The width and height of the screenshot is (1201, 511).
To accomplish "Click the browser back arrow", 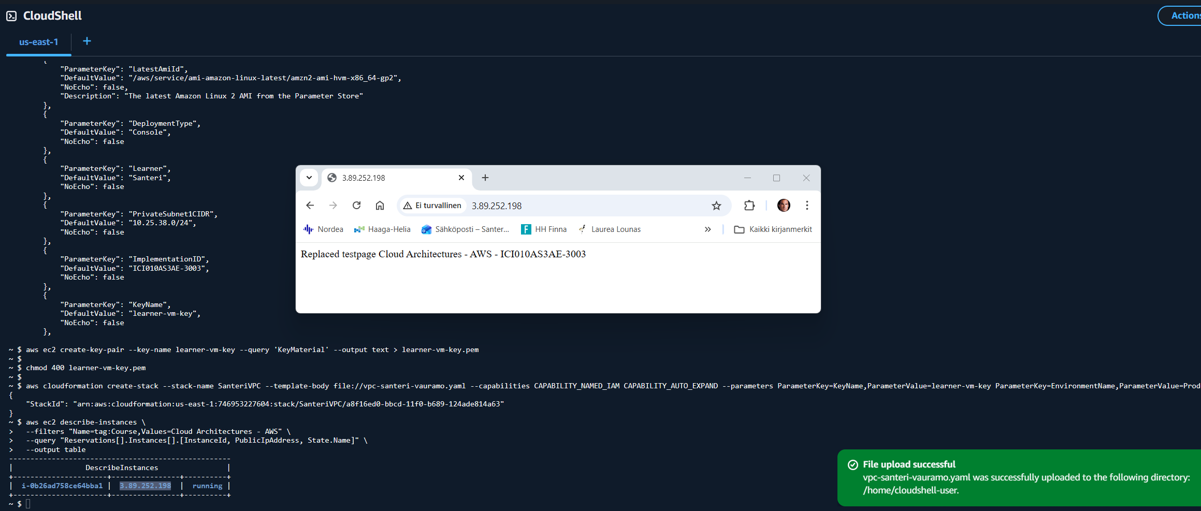I will click(310, 206).
